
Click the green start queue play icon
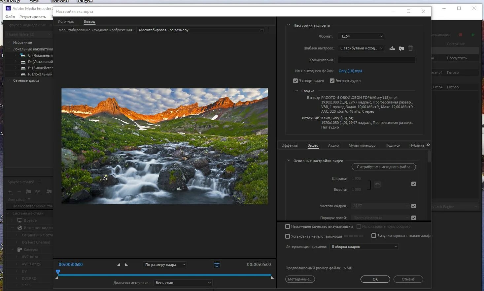click(x=473, y=35)
